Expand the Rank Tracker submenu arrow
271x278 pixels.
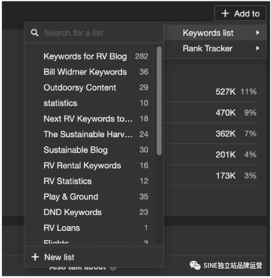click(x=257, y=48)
